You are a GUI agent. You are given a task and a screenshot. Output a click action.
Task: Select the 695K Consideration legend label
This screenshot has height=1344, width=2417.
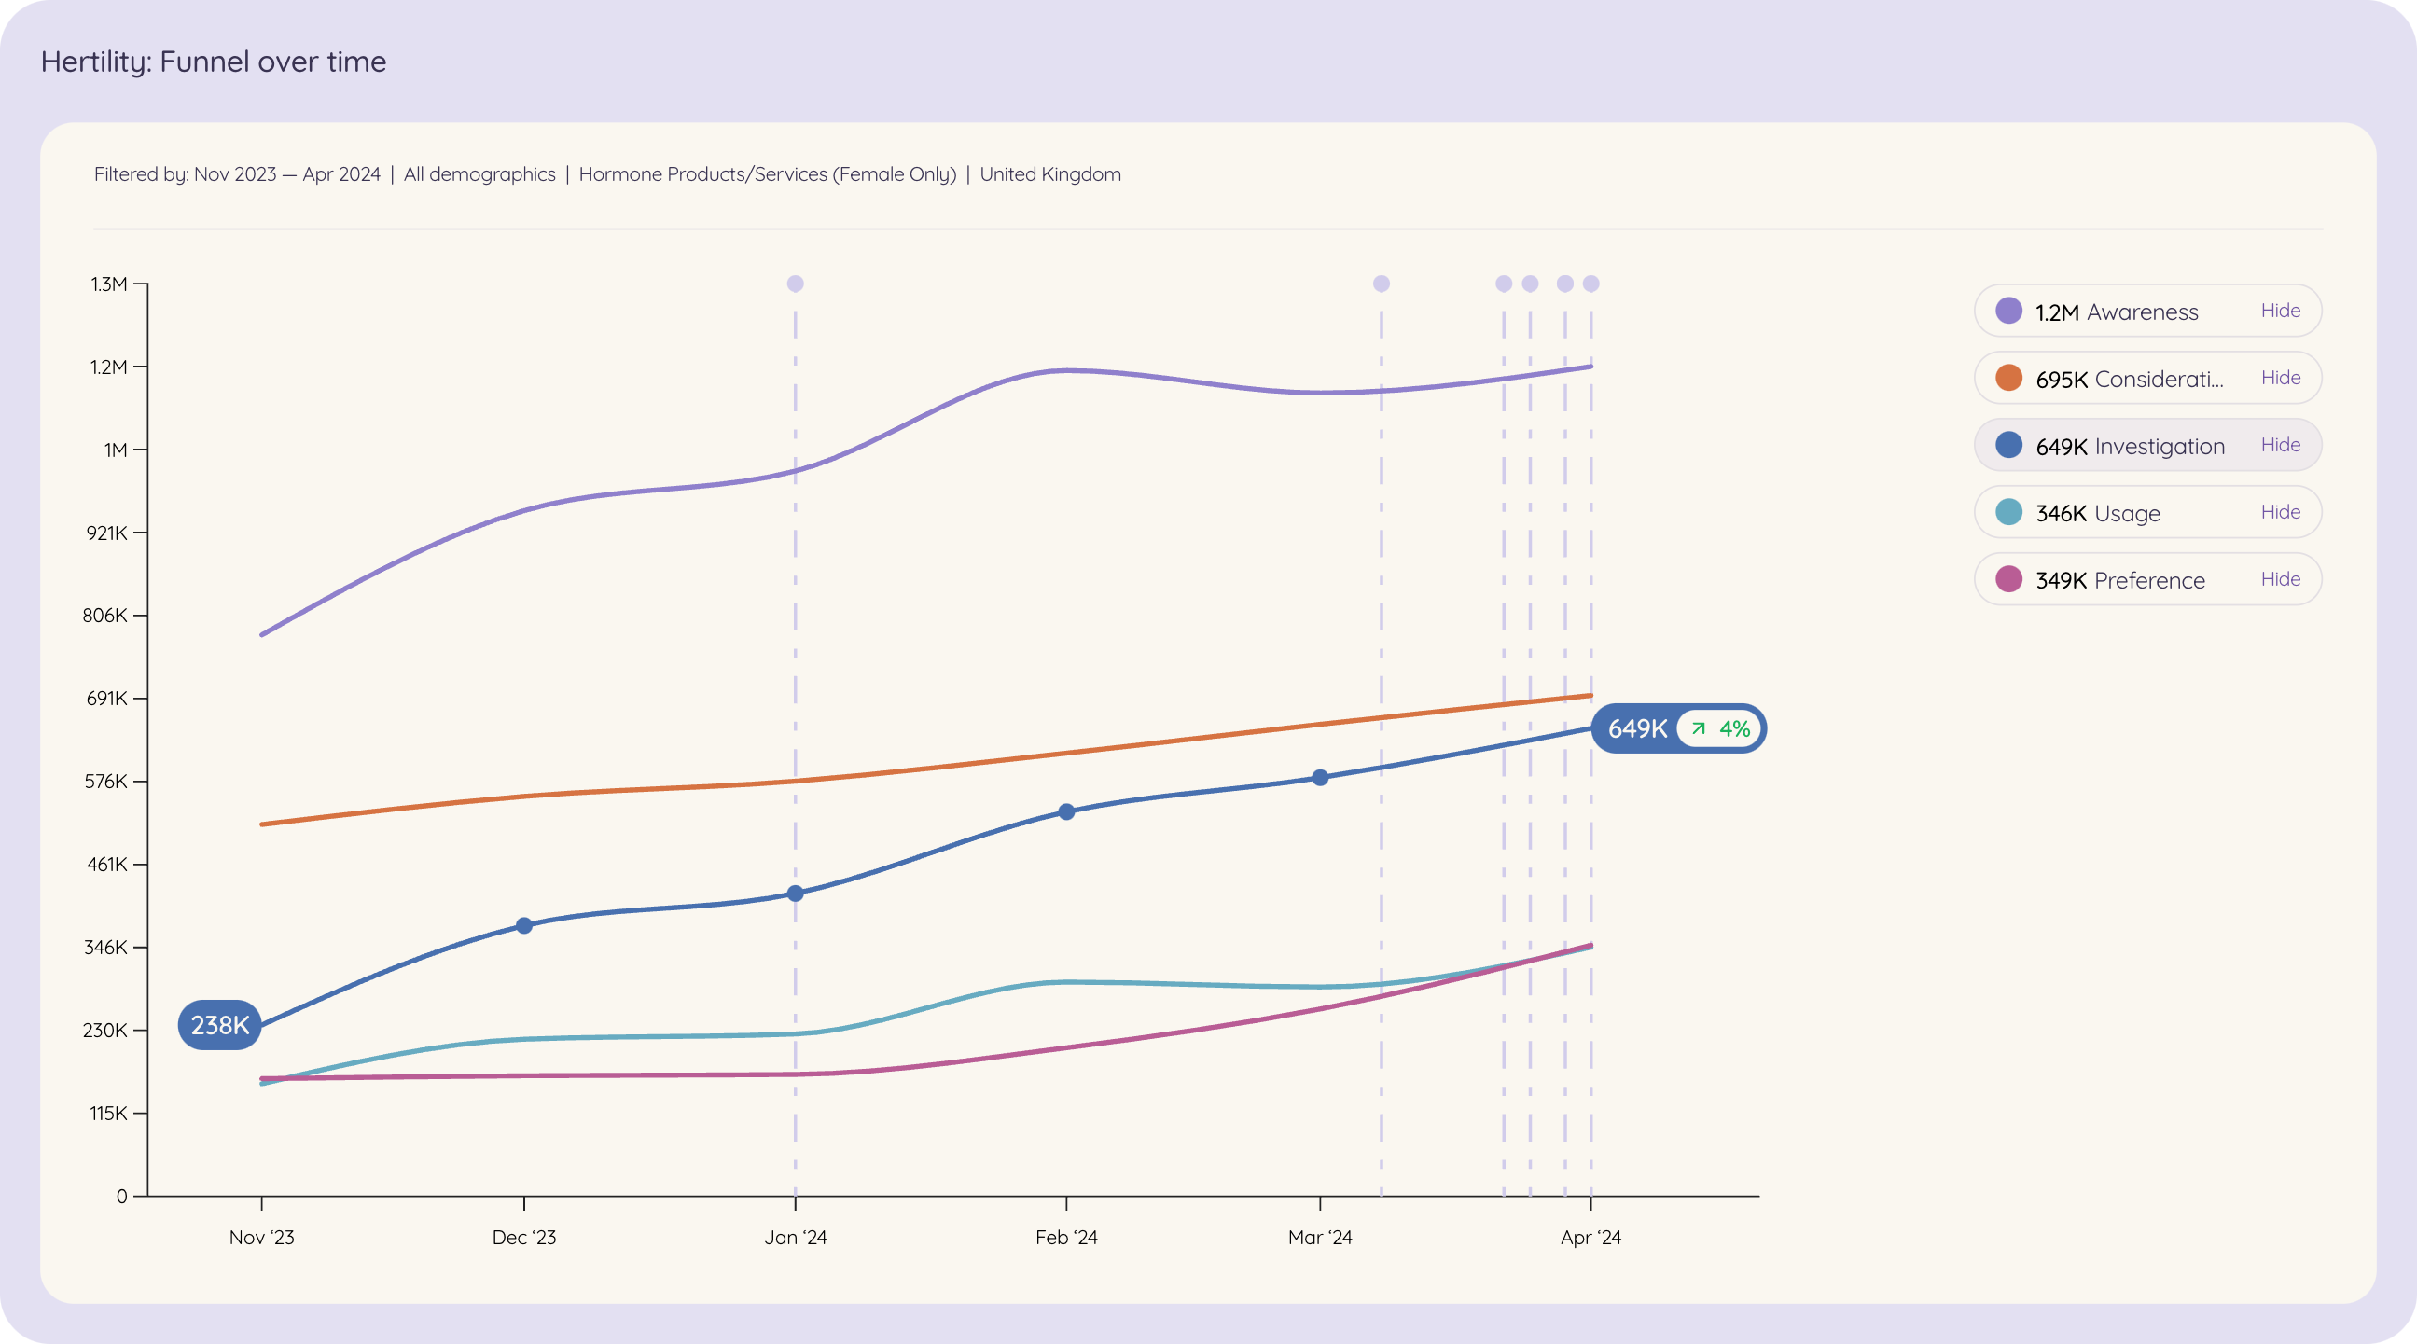(x=2130, y=380)
